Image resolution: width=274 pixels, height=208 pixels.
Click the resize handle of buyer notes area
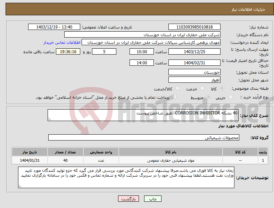[x=20, y=186]
